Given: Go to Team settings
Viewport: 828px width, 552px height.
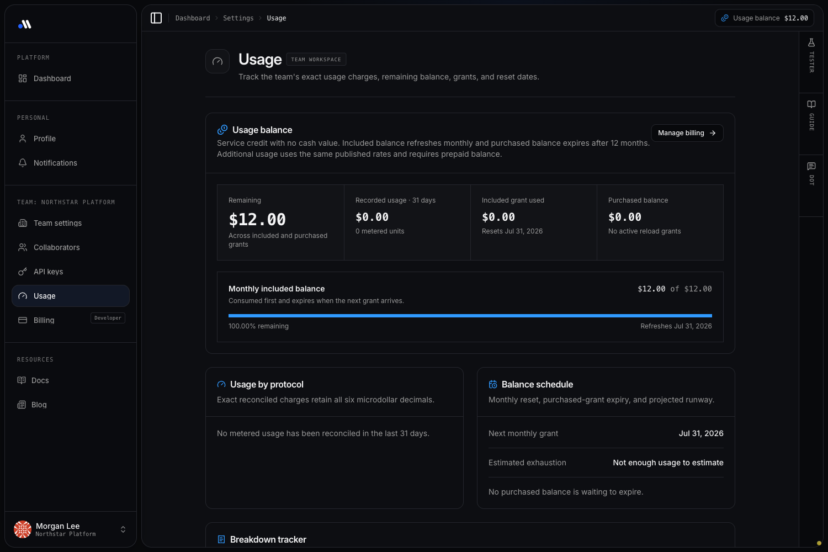Looking at the screenshot, I should coord(71,223).
